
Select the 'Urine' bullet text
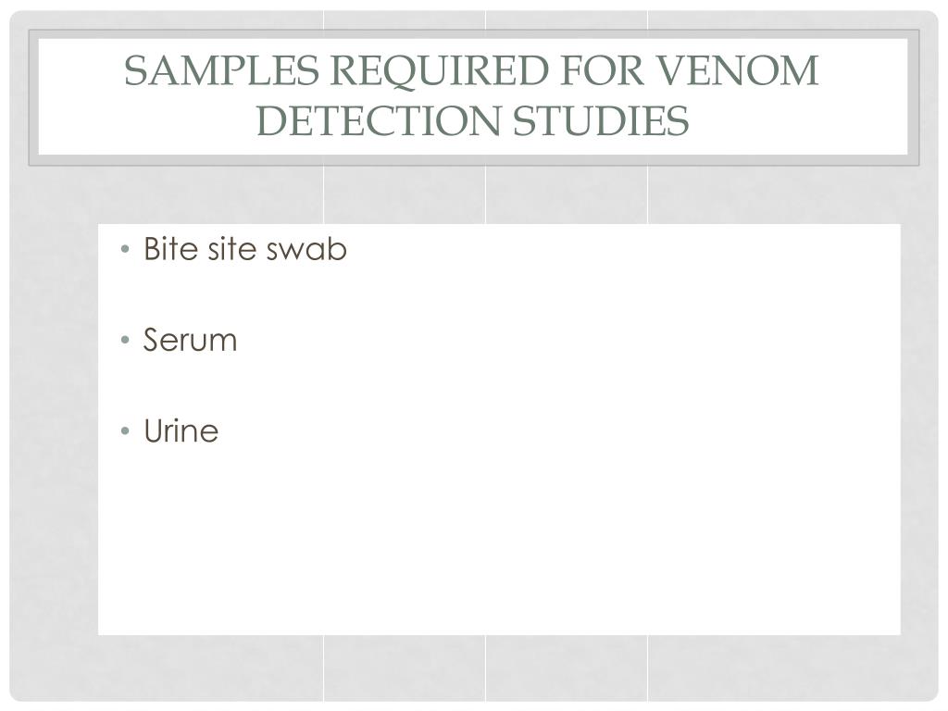coord(181,430)
